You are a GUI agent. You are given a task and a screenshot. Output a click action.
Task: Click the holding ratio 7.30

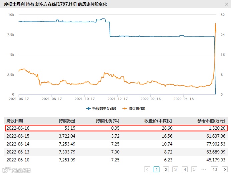coord(115,152)
